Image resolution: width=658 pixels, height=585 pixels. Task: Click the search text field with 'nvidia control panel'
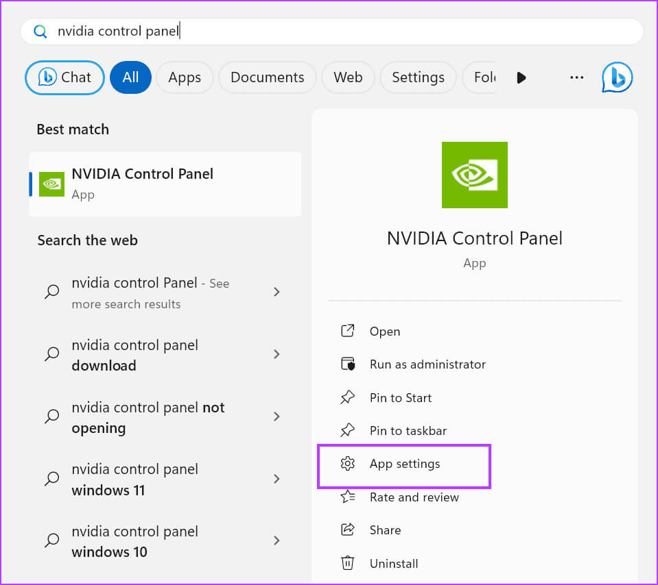(x=331, y=32)
